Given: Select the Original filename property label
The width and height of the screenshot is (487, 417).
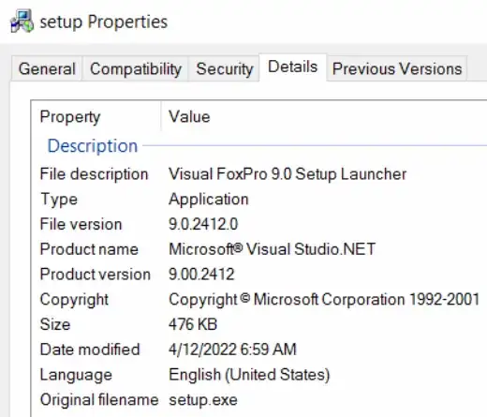Looking at the screenshot, I should pyautogui.click(x=99, y=399).
